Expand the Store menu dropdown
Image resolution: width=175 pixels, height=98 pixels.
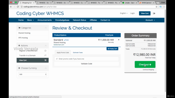pos(30,20)
